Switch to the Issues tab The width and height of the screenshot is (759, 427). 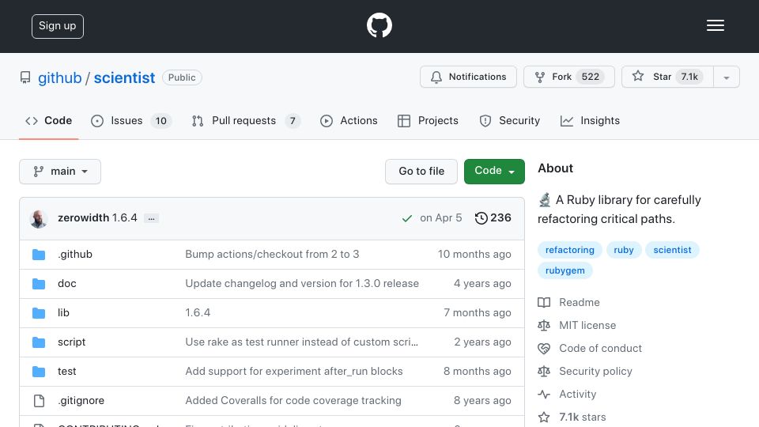[x=130, y=121]
